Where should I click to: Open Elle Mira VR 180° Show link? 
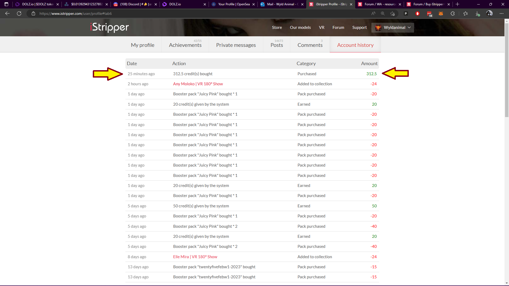(195, 257)
